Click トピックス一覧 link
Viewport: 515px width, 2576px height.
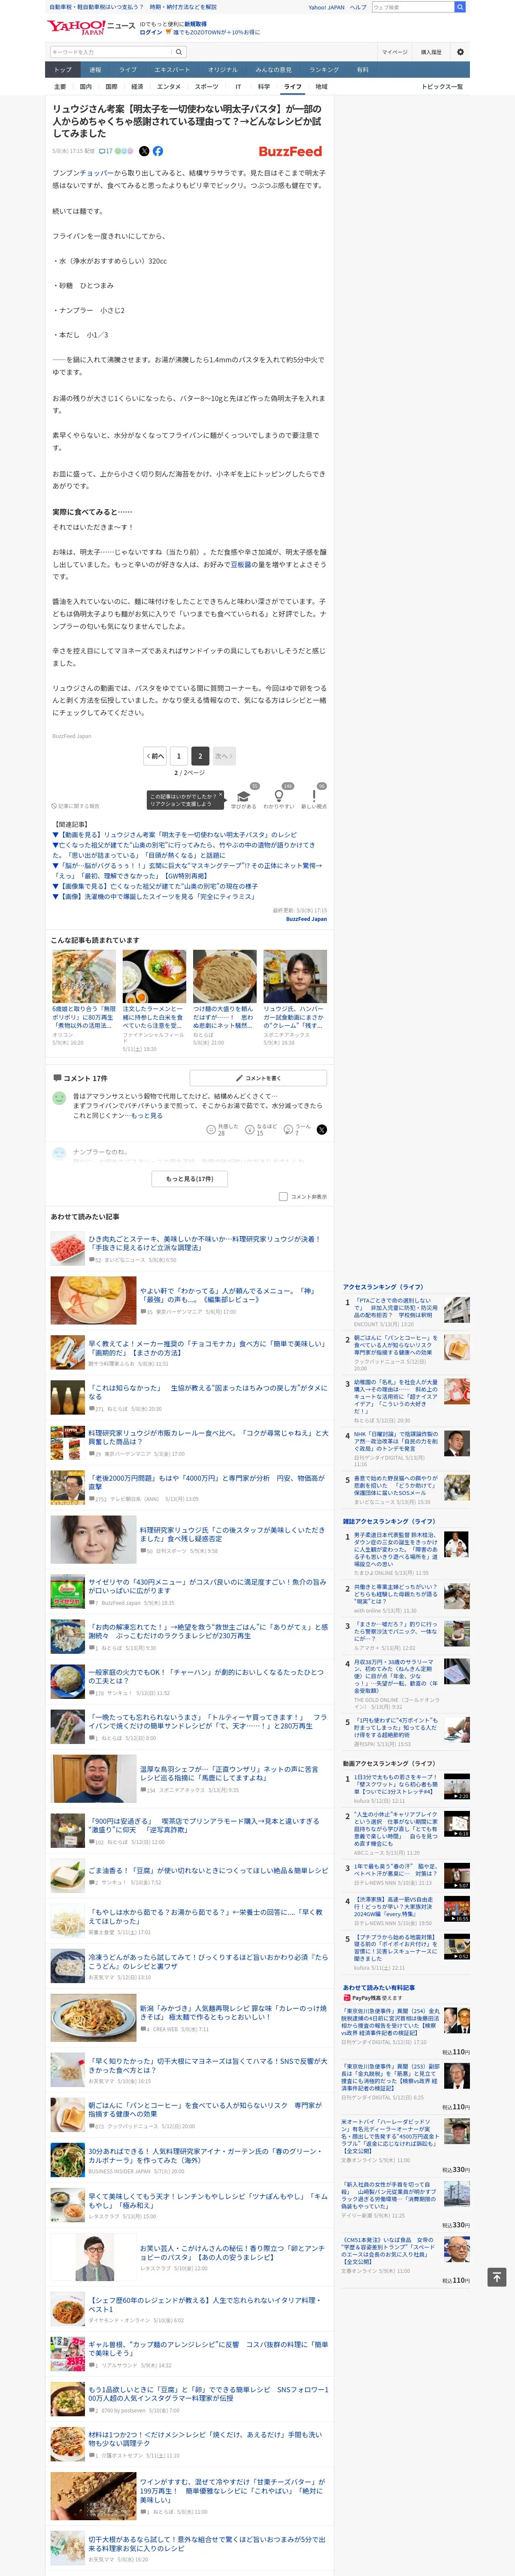442,87
